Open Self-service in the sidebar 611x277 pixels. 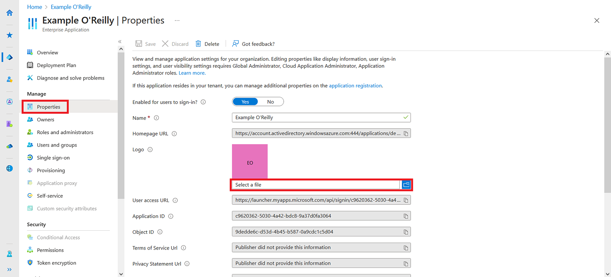50,196
